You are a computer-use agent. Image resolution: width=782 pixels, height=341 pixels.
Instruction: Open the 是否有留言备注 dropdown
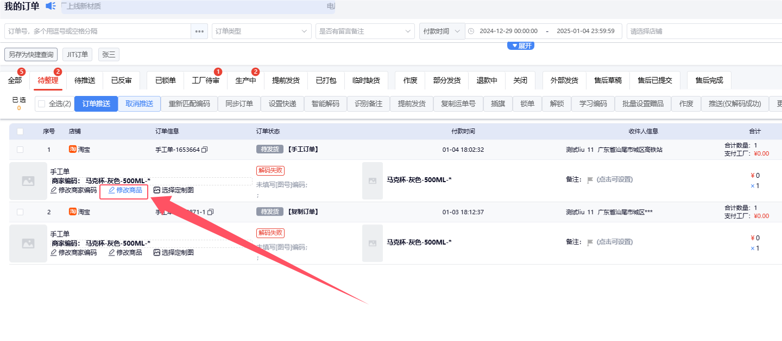[365, 31]
